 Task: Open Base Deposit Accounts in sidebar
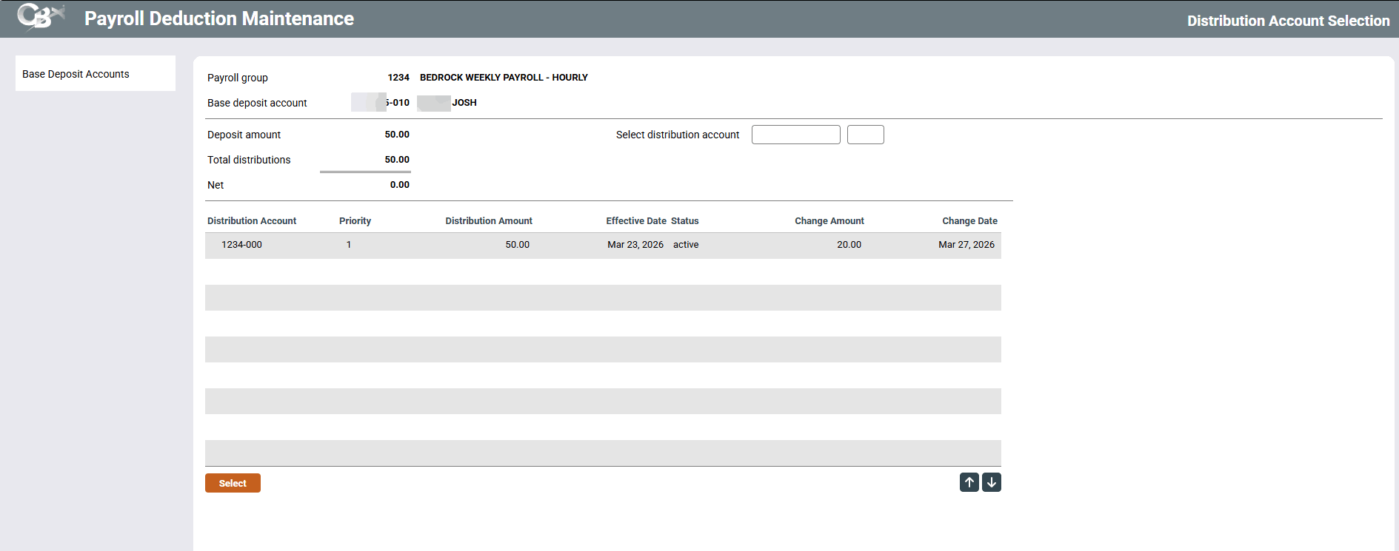(76, 74)
